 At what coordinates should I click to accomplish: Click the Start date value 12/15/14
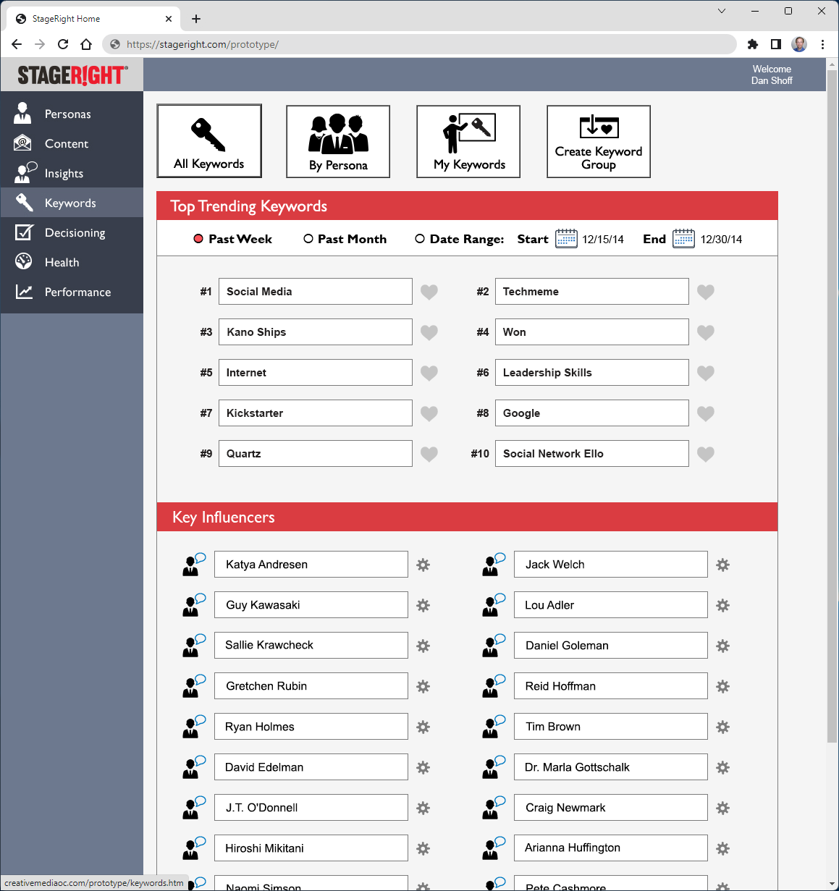click(x=603, y=240)
